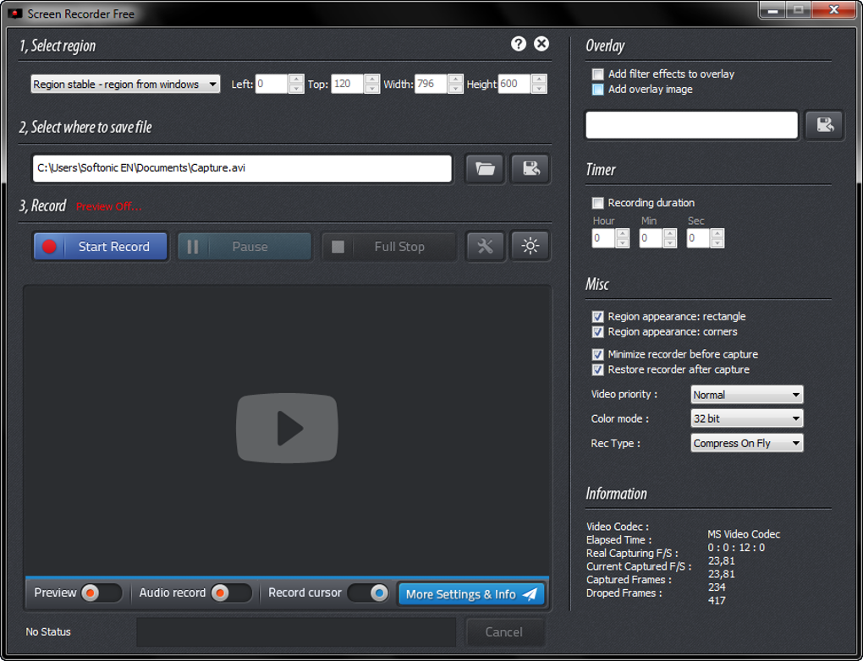Enable the Recording duration checkbox
863x661 pixels.
[x=598, y=203]
